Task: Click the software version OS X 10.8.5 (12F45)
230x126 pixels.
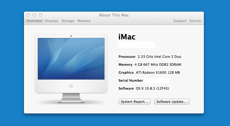Action: (x=152, y=88)
